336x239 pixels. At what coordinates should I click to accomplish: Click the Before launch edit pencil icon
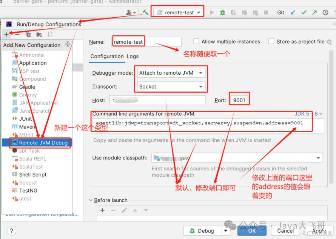point(124,210)
